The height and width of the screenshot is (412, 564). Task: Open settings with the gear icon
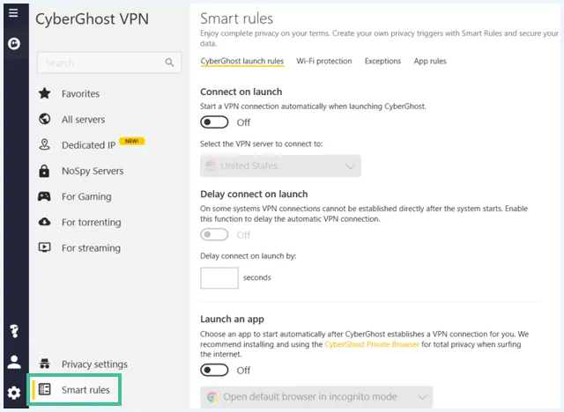(14, 393)
